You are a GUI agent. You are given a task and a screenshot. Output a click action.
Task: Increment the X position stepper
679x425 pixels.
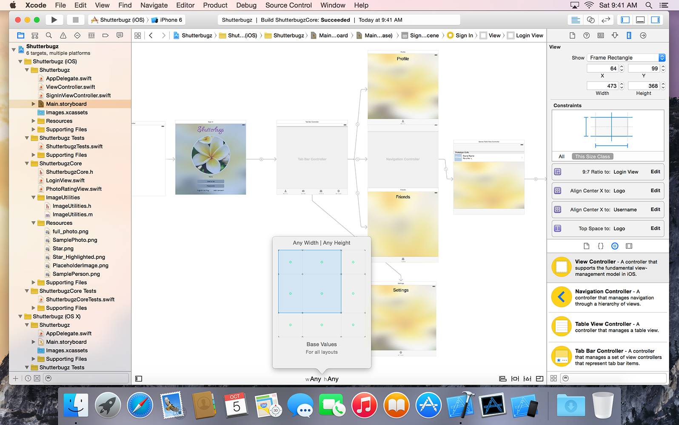[622, 66]
